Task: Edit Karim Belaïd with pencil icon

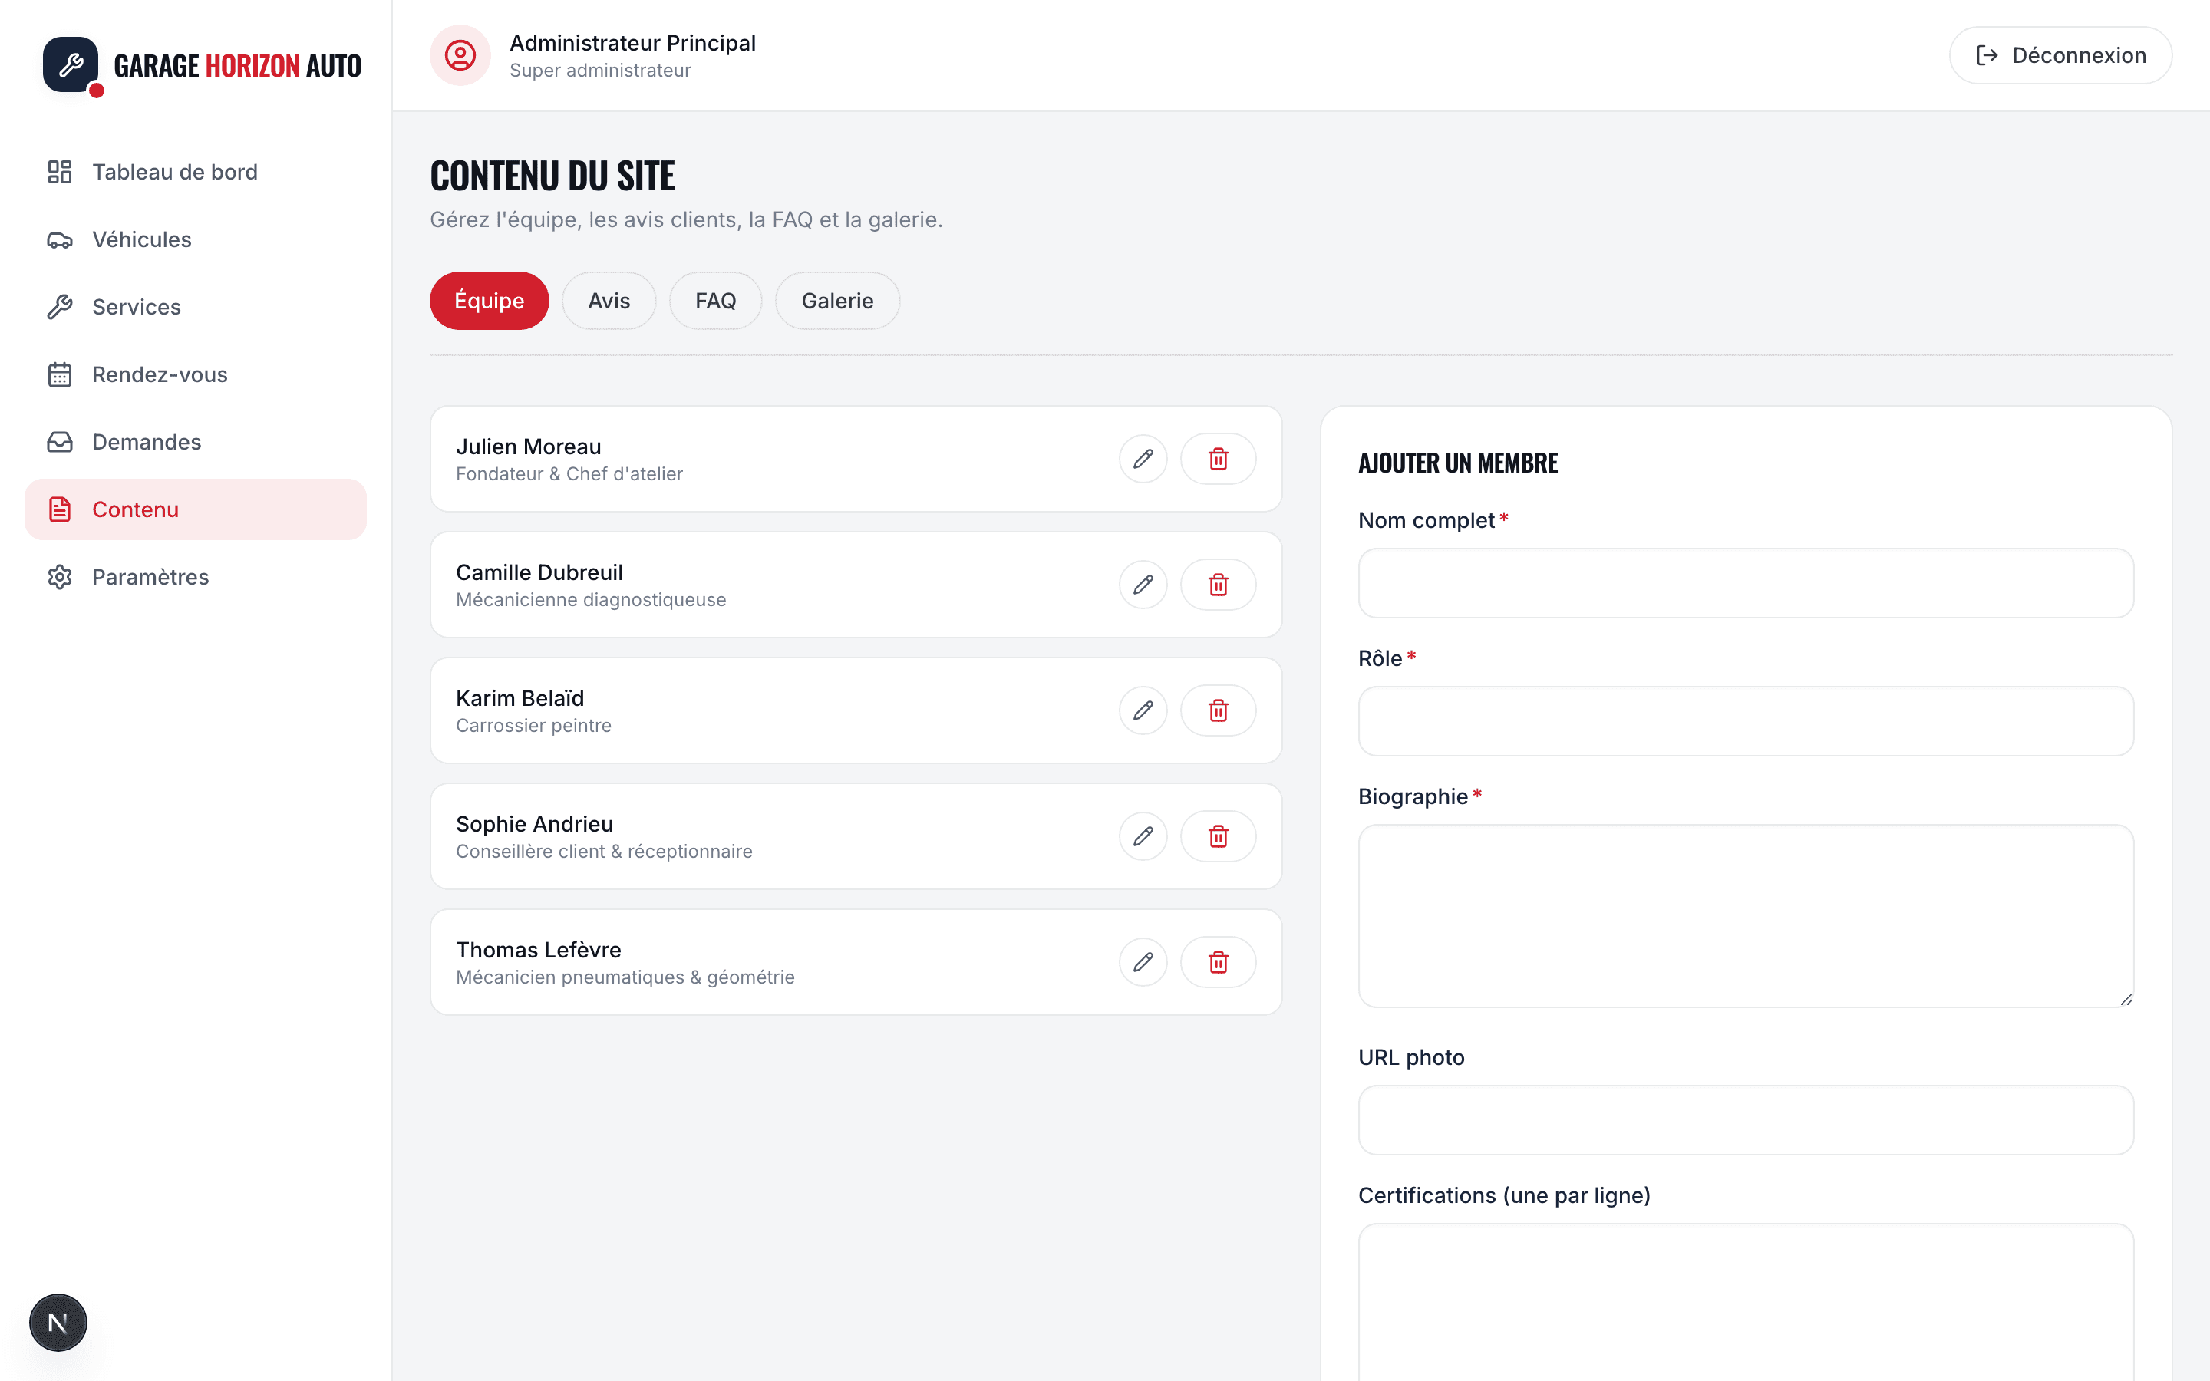Action: [x=1143, y=710]
